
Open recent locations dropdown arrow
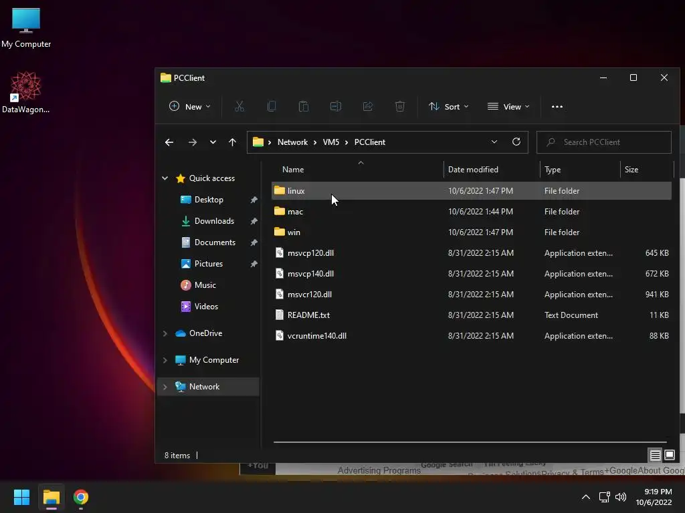(x=213, y=142)
